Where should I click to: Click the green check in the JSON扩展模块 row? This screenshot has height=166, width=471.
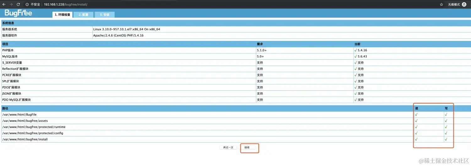(355, 93)
